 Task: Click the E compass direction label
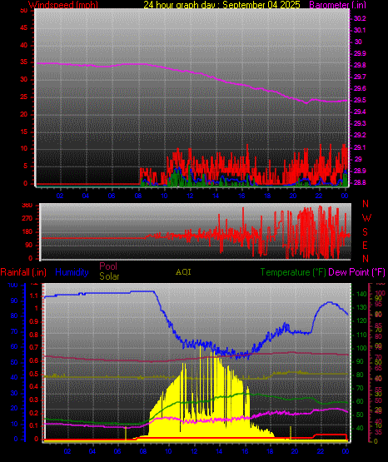point(365,245)
